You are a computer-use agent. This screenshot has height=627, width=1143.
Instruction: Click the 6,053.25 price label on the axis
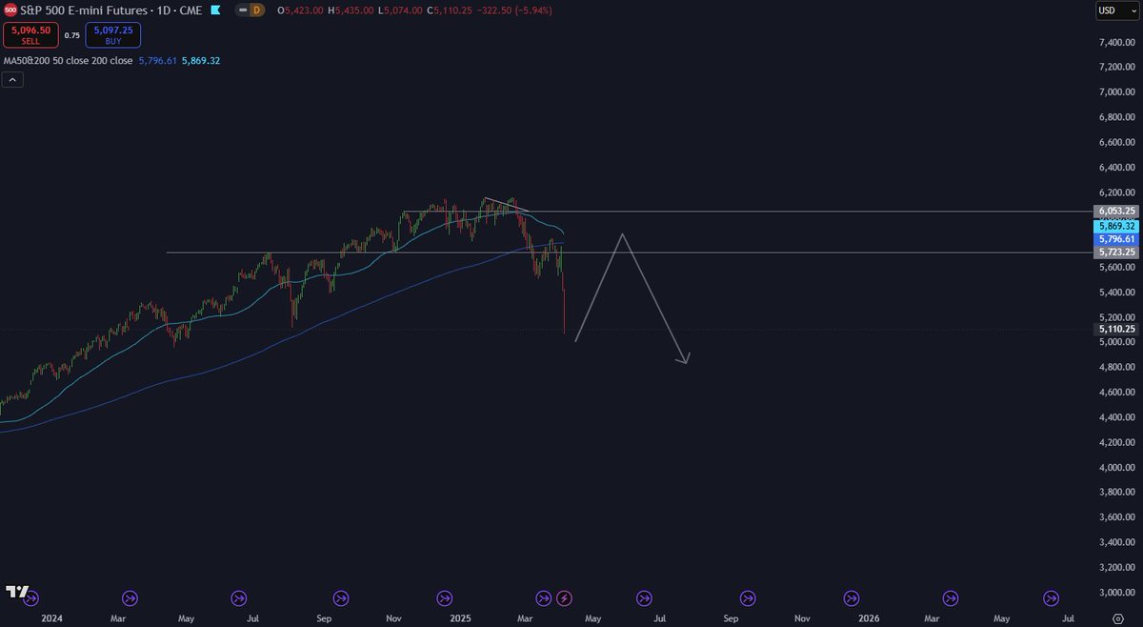1116,212
